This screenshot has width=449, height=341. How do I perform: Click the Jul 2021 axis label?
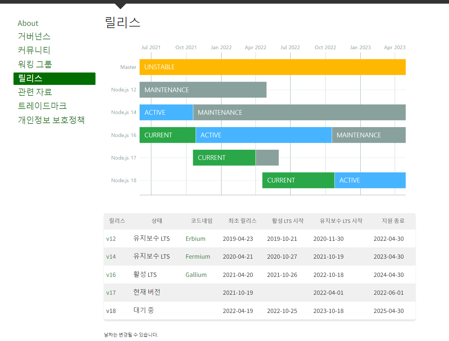coord(151,47)
